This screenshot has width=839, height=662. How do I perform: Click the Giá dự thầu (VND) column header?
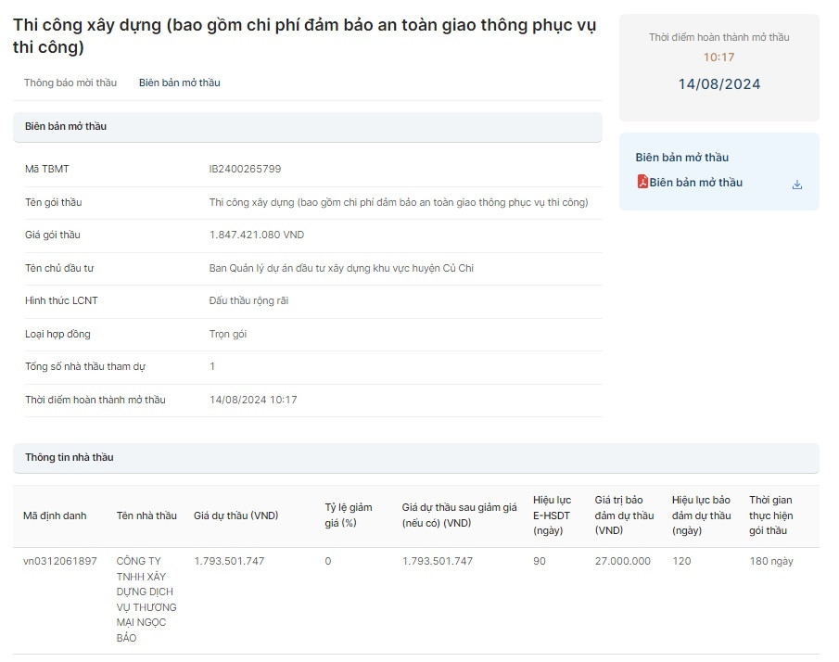click(235, 516)
